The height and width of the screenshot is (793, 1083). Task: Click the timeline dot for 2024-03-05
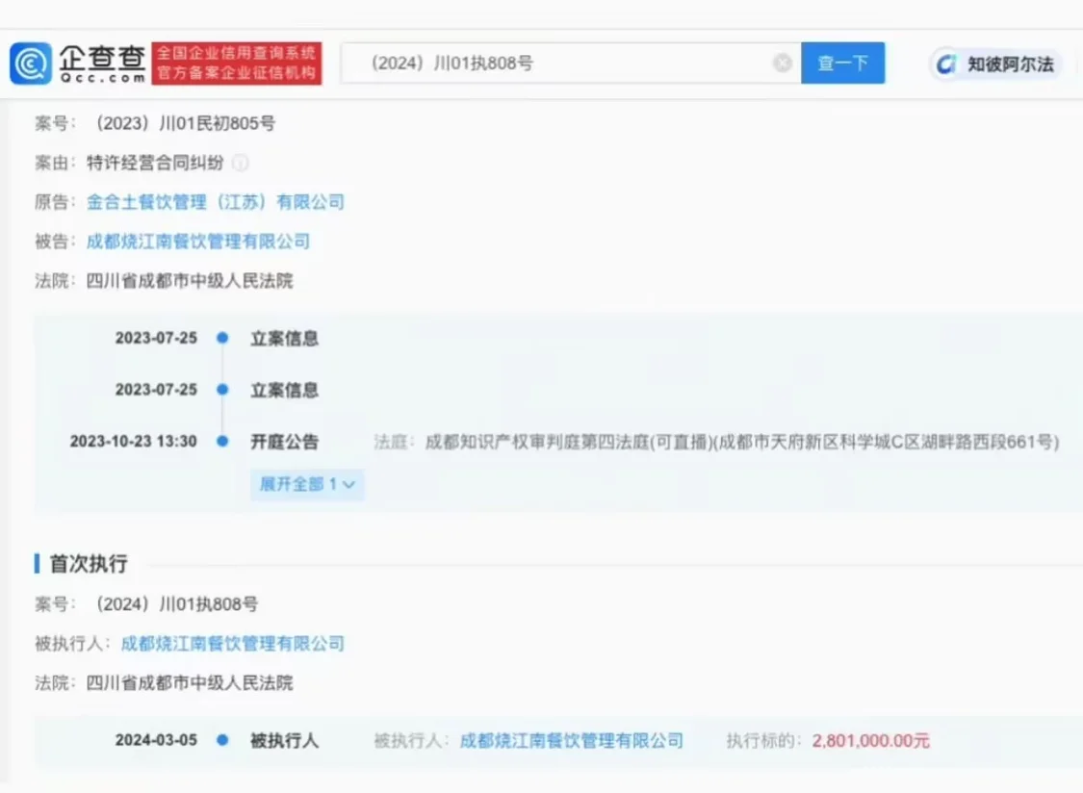click(x=222, y=740)
